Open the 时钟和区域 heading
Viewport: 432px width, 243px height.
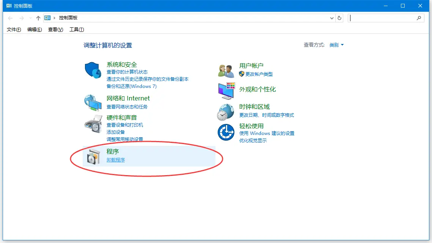coord(254,107)
